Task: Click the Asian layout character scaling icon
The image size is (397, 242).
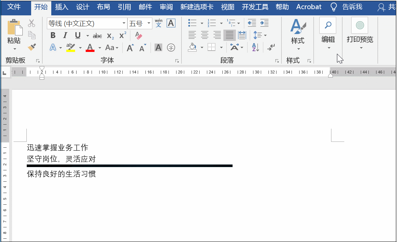Action: click(x=234, y=47)
